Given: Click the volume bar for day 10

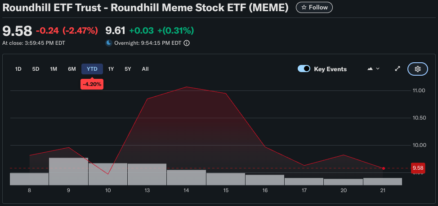Looking at the screenshot, I should [108, 174].
